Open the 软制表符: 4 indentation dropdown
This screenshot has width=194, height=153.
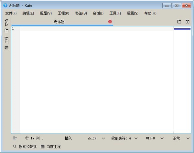tap(124, 138)
